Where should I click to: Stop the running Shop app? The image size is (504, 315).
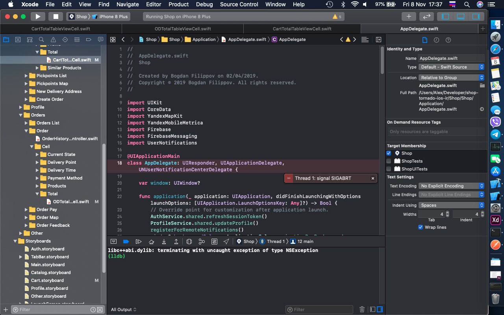56,17
